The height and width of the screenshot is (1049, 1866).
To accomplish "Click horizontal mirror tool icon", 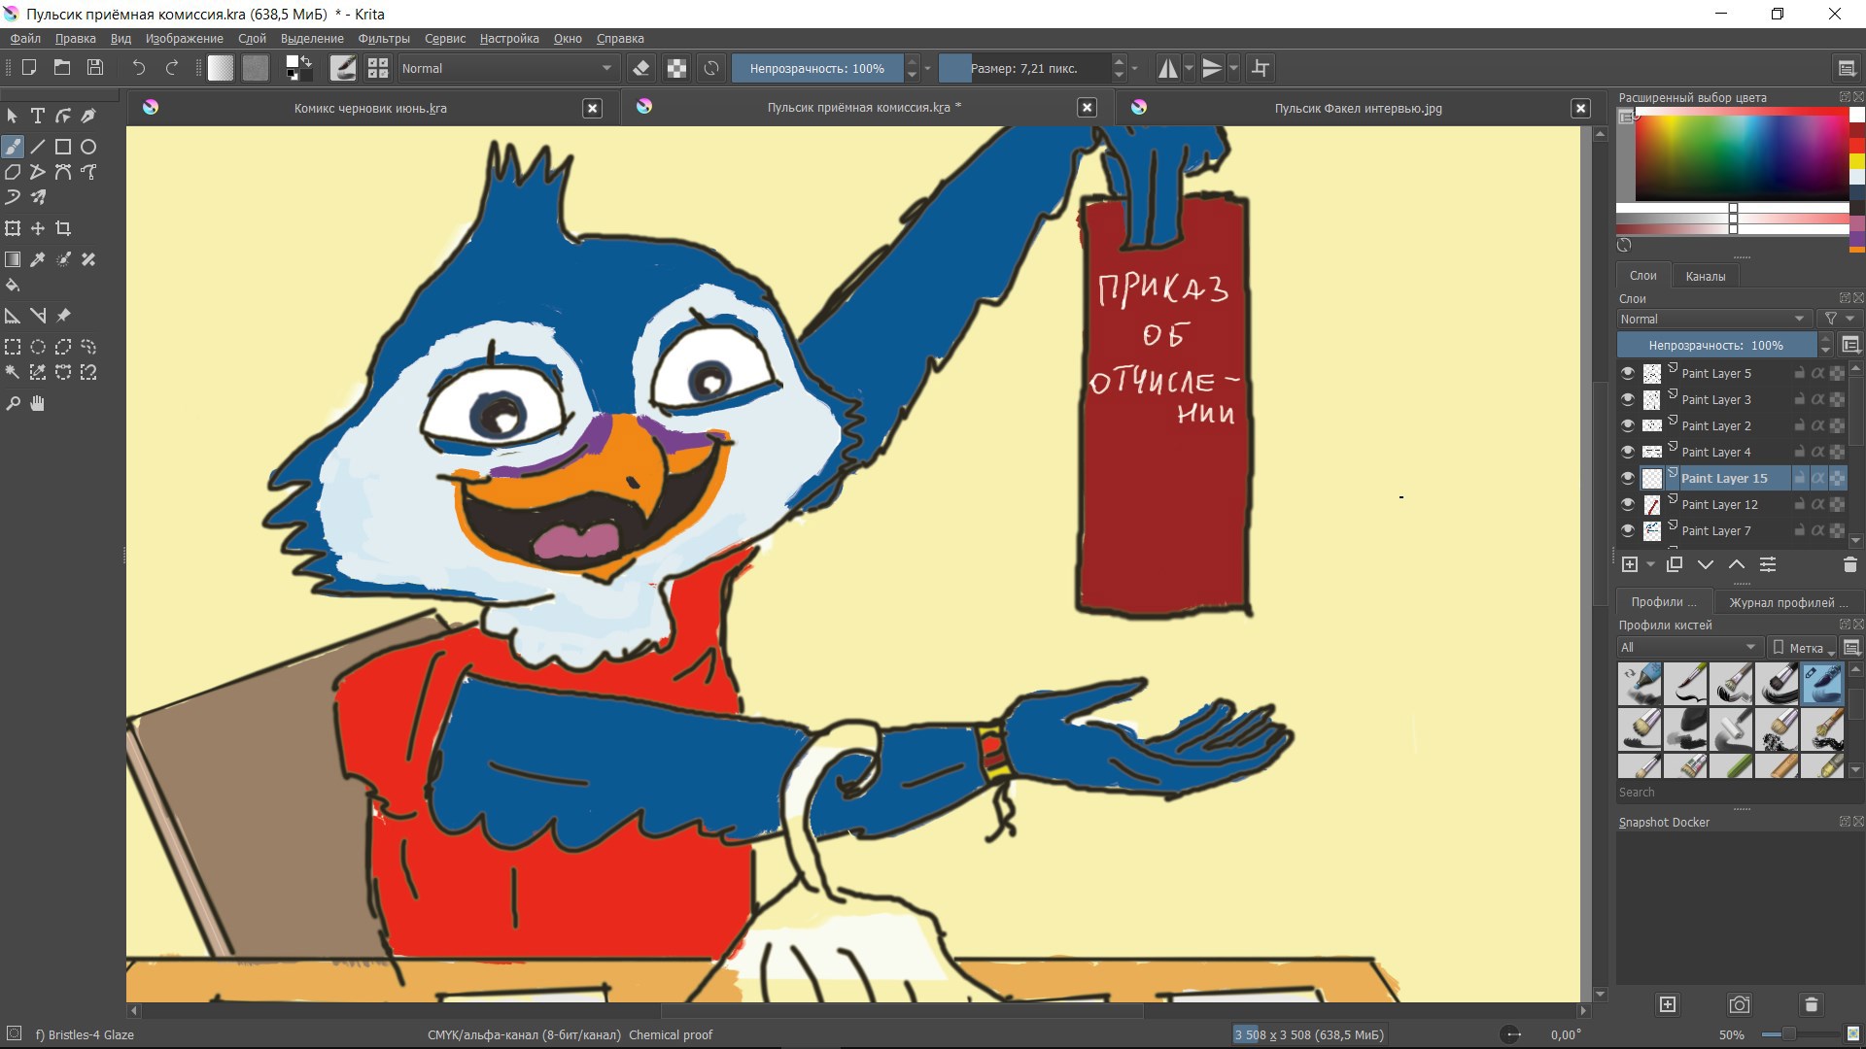I will coord(1167,68).
